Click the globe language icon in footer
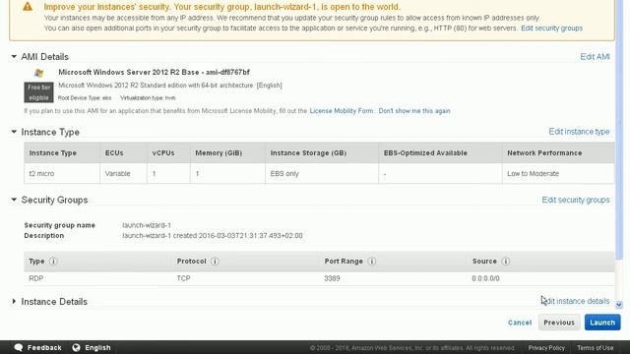This screenshot has height=354, width=630. pos(77,347)
